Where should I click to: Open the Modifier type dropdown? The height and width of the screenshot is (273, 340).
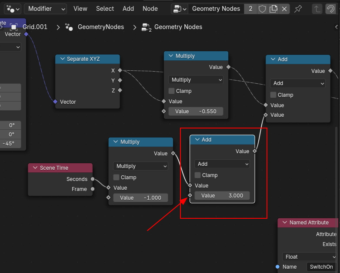[45, 9]
